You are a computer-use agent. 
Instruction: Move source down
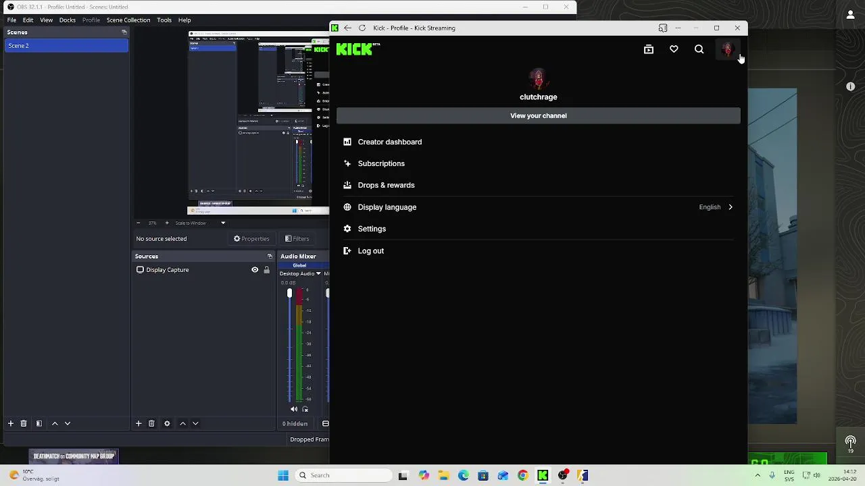(195, 423)
